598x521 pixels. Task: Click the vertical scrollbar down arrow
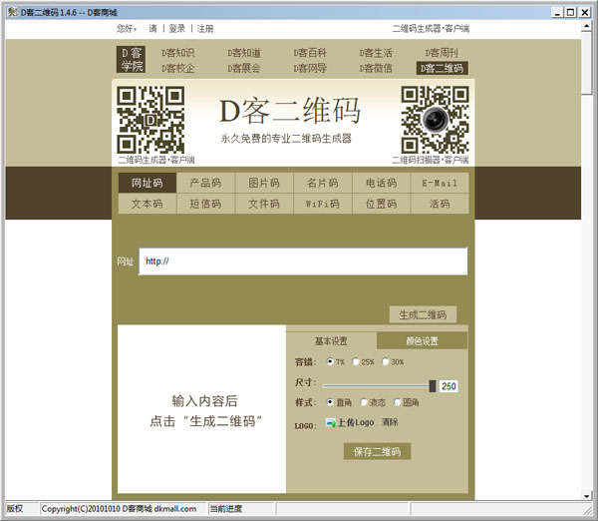point(589,493)
